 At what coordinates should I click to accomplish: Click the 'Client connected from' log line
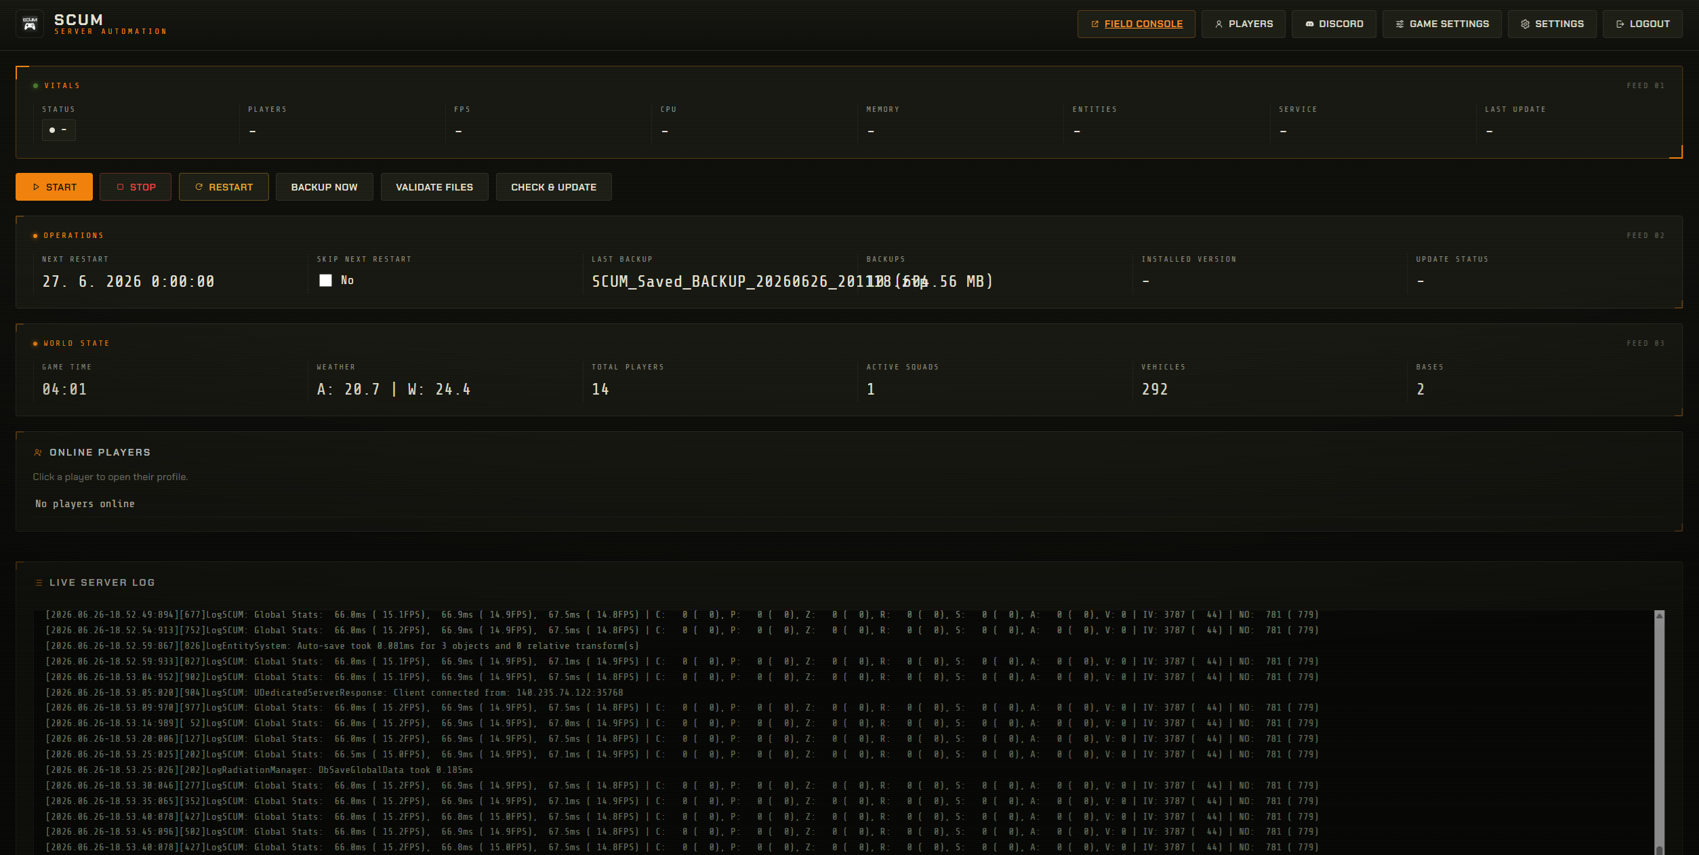coord(334,693)
